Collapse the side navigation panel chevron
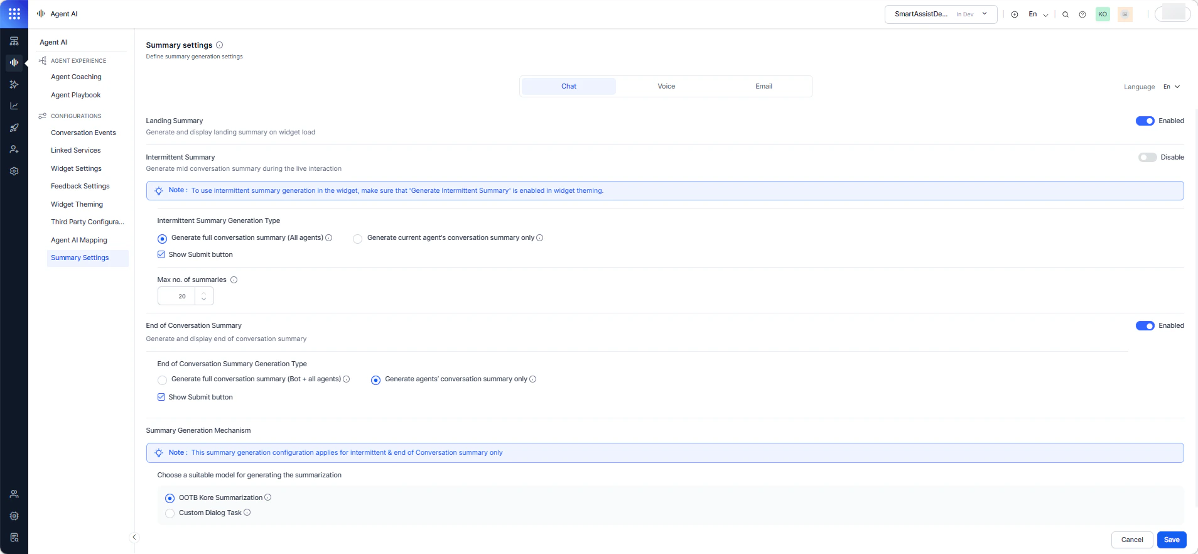 (x=134, y=537)
